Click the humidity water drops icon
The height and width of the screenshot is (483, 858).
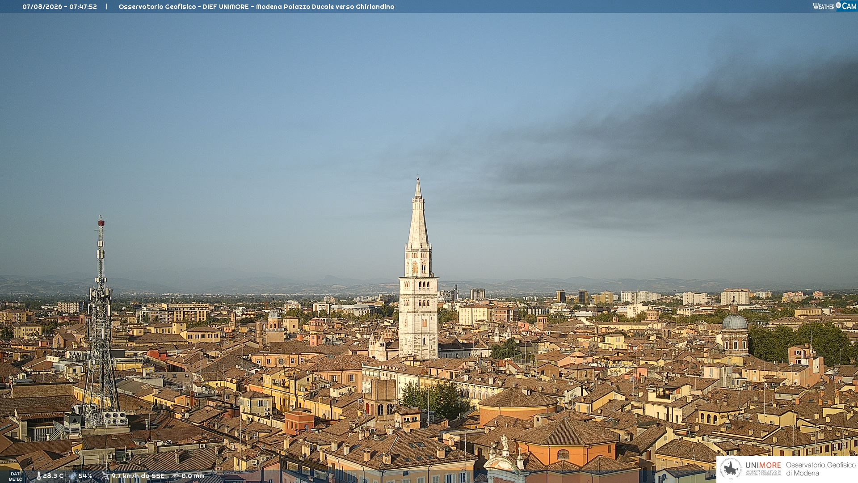pyautogui.click(x=73, y=476)
